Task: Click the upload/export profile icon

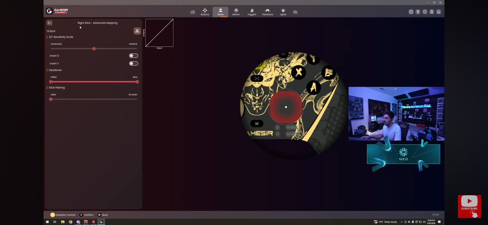Action: click(x=418, y=12)
